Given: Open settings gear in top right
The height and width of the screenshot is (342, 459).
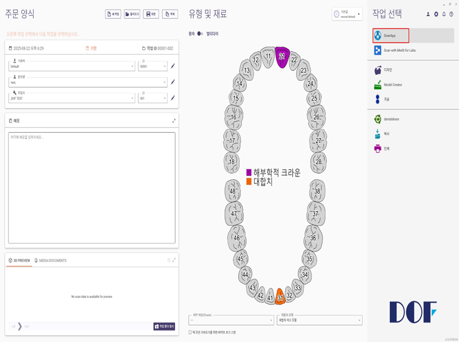Looking at the screenshot, I should pos(436,14).
